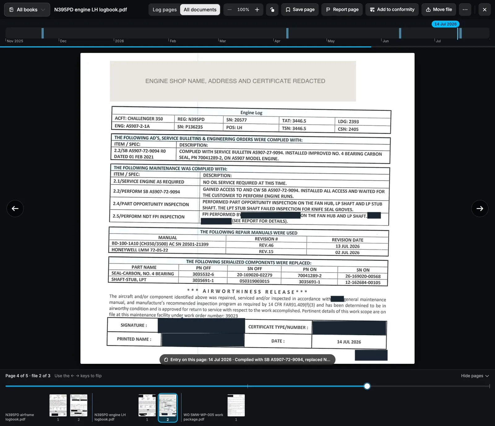
Task: Click the N395PD engine LH logbook.pdf title
Action: (x=90, y=10)
